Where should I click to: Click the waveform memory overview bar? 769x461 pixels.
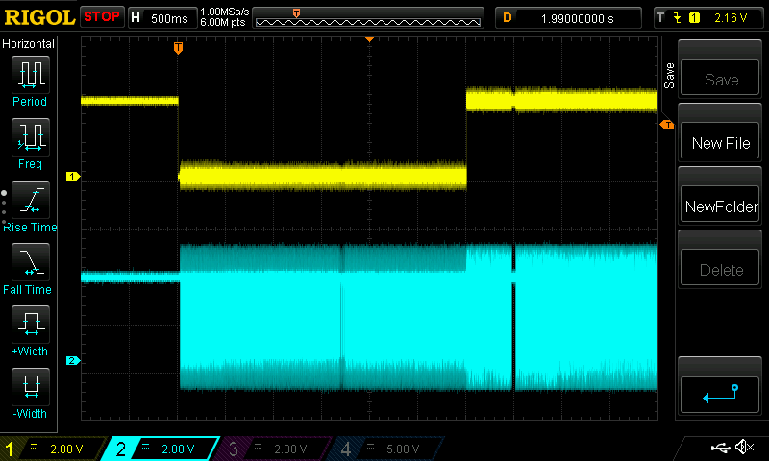click(368, 18)
